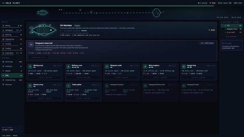Select the Ship systems entry

(x=12, y=76)
